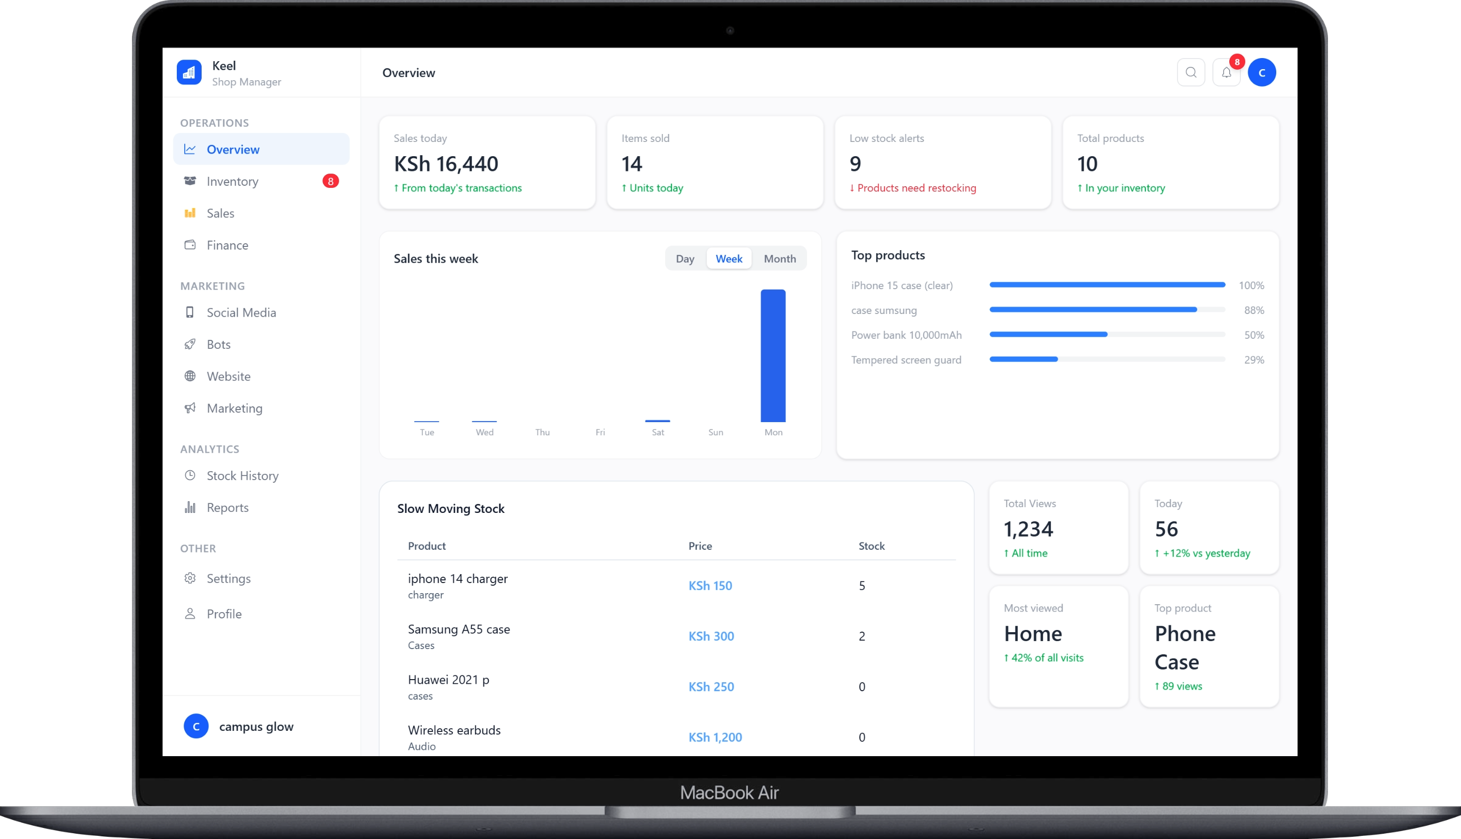Click the iPhone 15 case progress bar

pyautogui.click(x=1106, y=284)
